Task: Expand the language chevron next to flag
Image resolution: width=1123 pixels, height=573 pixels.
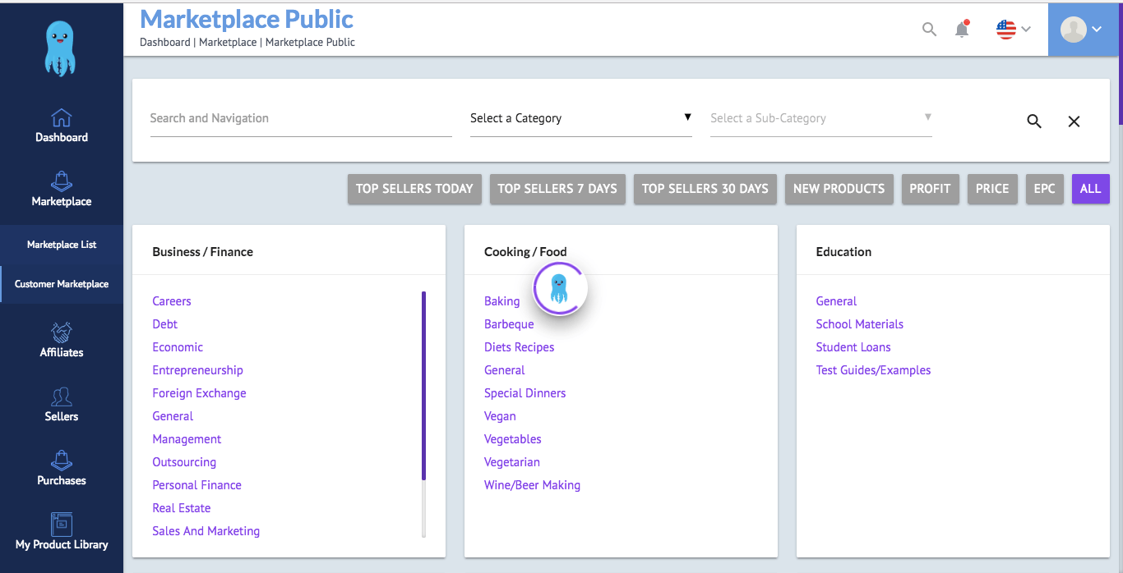Action: [1025, 30]
